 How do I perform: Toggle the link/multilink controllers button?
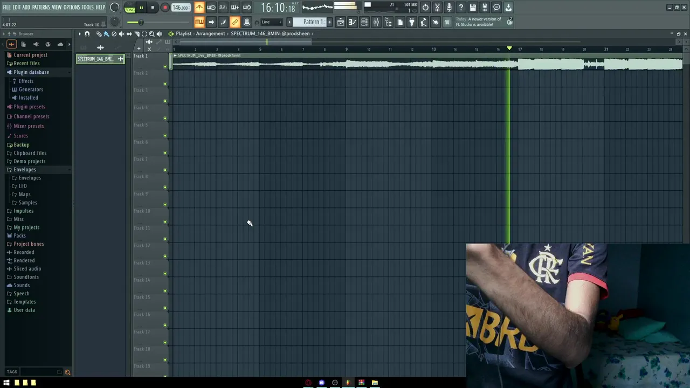[235, 22]
